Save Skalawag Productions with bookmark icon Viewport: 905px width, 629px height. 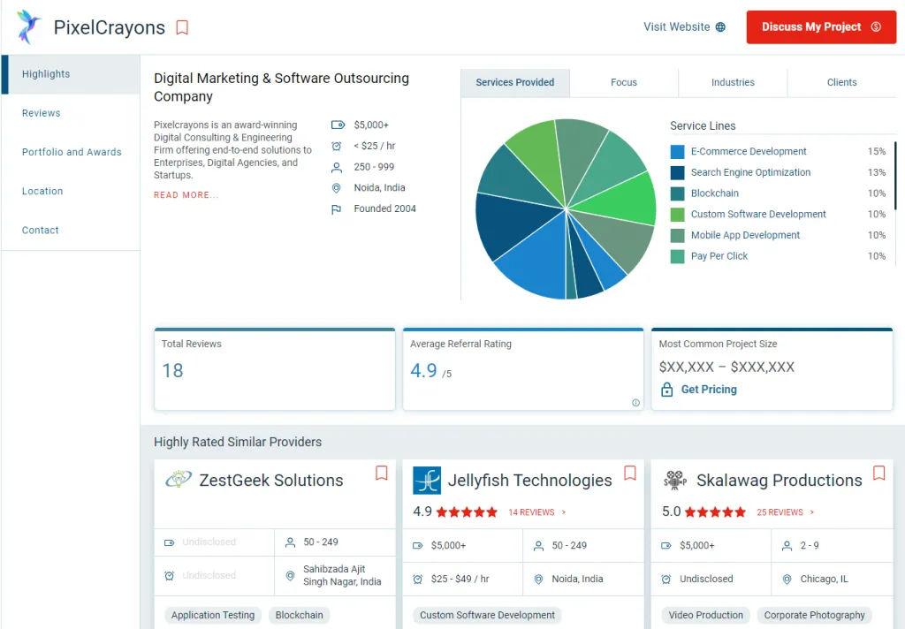[878, 474]
